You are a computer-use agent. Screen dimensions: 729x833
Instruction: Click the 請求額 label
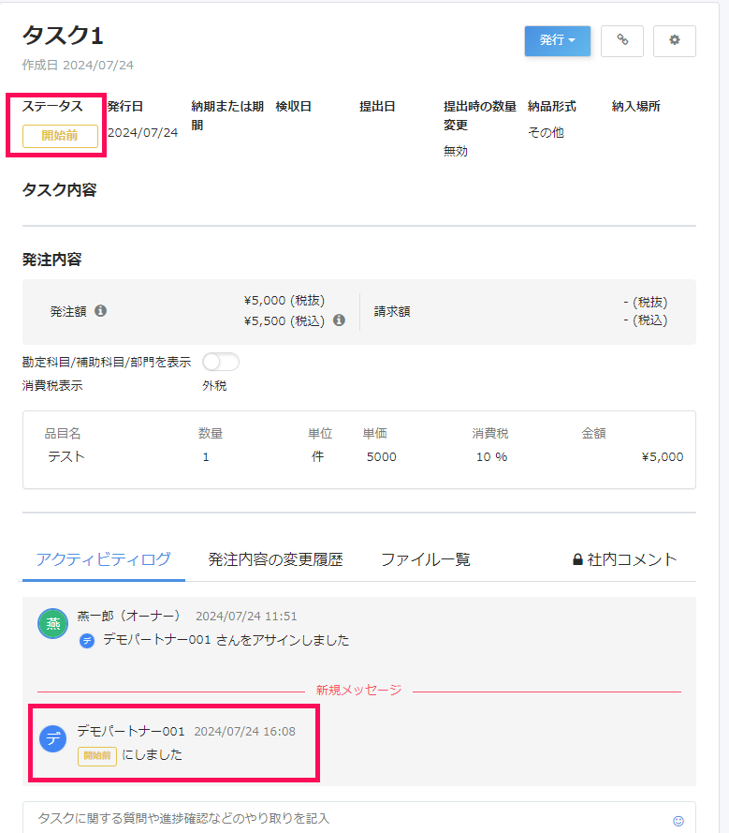pos(392,312)
